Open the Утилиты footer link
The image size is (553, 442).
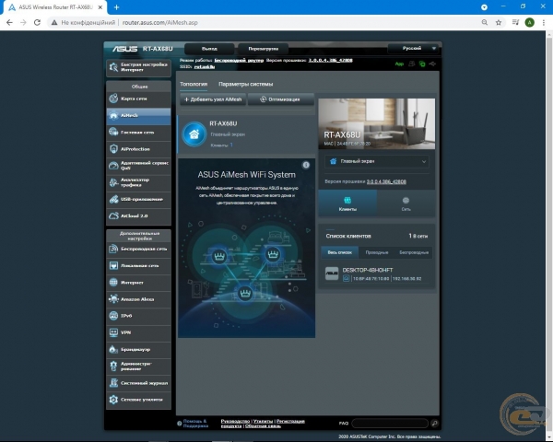[x=263, y=421]
